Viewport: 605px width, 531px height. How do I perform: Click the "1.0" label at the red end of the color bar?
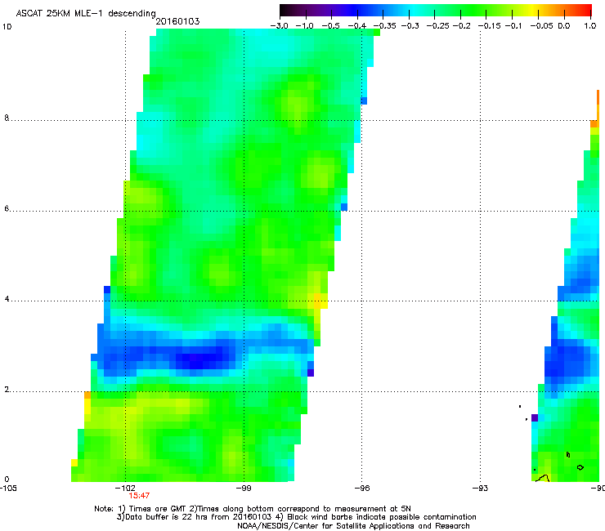590,26
